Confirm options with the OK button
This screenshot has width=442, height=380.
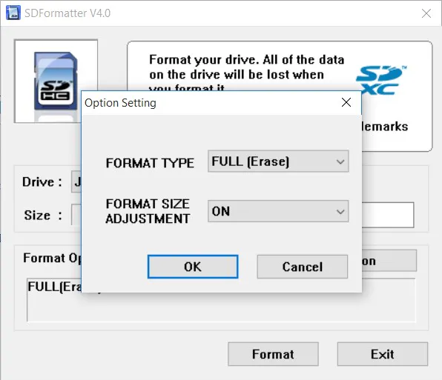[x=193, y=267]
